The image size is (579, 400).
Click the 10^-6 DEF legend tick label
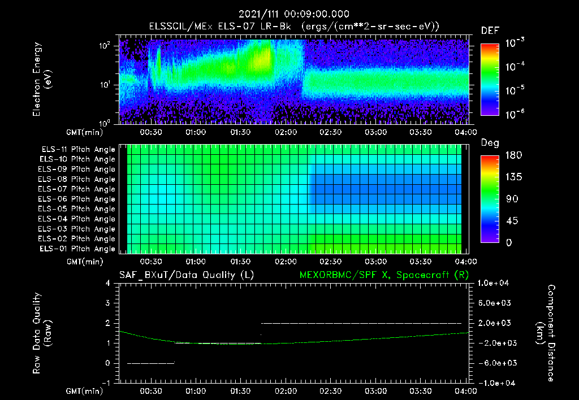(x=515, y=114)
